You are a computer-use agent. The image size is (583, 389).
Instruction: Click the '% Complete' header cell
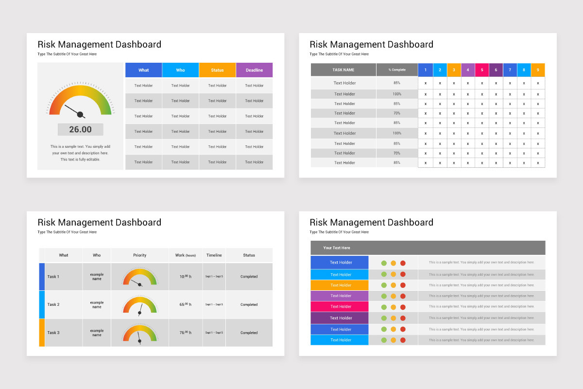pyautogui.click(x=397, y=70)
